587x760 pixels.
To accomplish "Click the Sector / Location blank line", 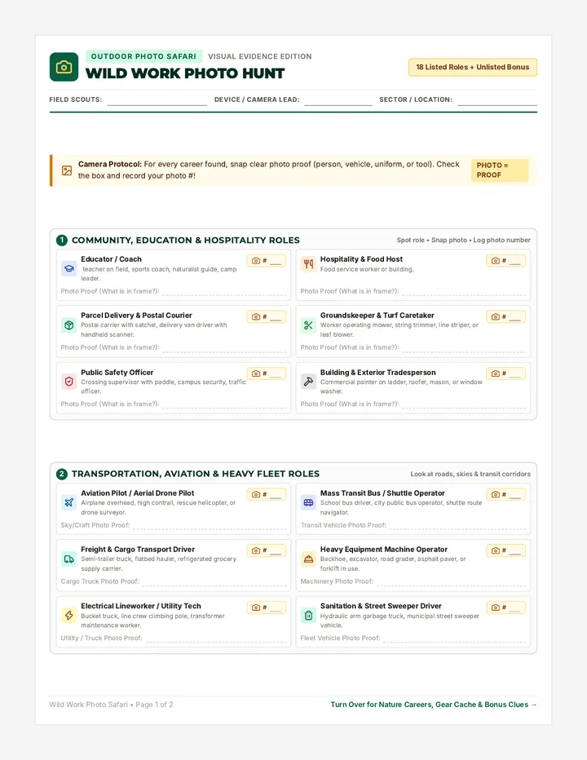I will 497,101.
